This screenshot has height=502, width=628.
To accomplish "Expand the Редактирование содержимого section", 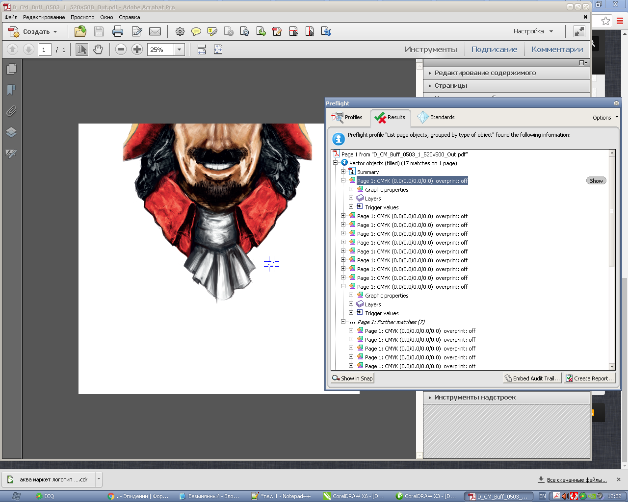I will [x=485, y=73].
